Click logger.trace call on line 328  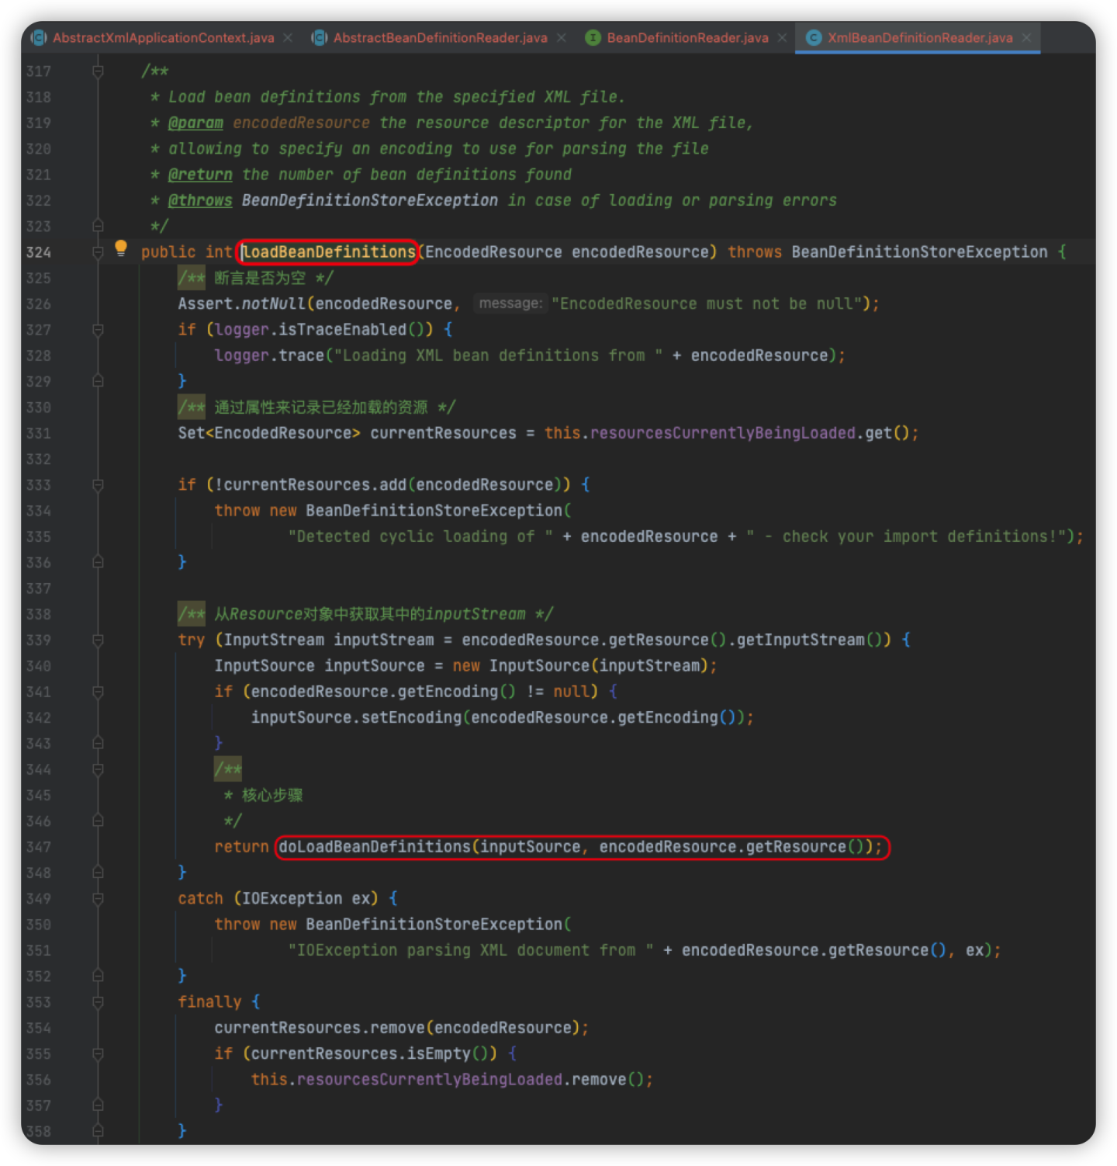(269, 356)
